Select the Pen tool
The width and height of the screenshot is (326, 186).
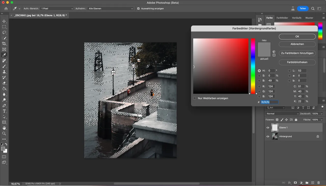(4, 105)
